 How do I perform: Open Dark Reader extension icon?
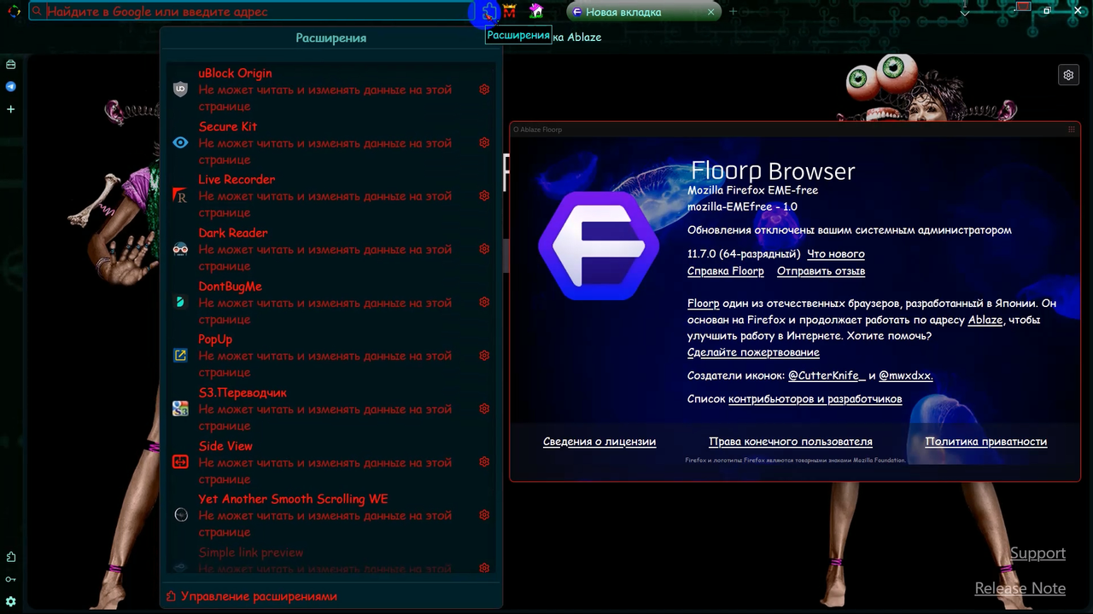coord(180,249)
